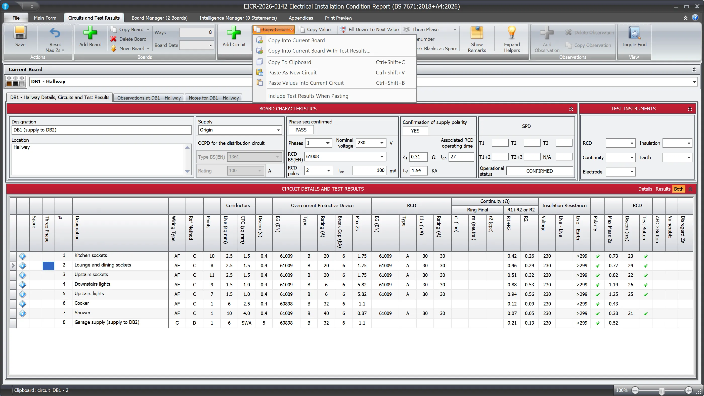The height and width of the screenshot is (396, 704).
Task: Click the Copy Value toolbar icon
Action: (x=301, y=29)
